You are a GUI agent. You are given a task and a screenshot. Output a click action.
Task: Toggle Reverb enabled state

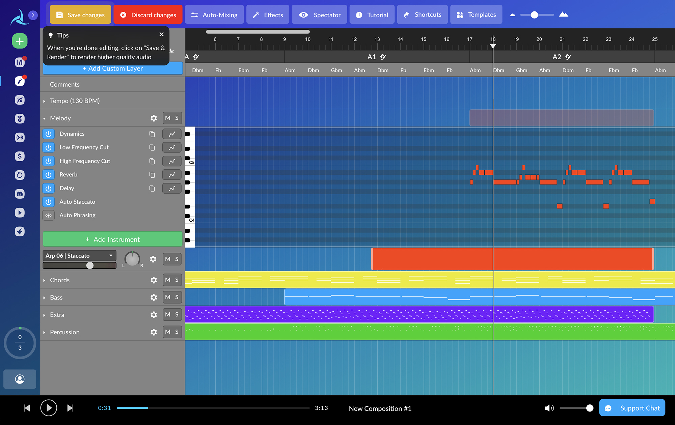tap(49, 174)
